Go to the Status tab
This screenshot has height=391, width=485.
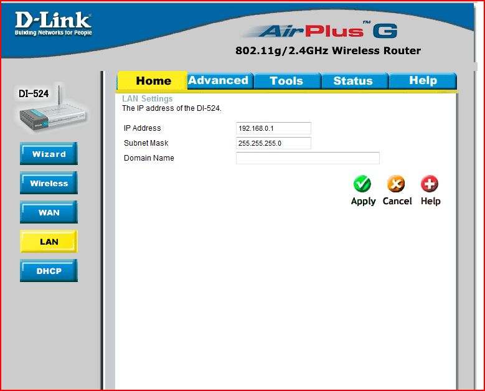pyautogui.click(x=354, y=81)
